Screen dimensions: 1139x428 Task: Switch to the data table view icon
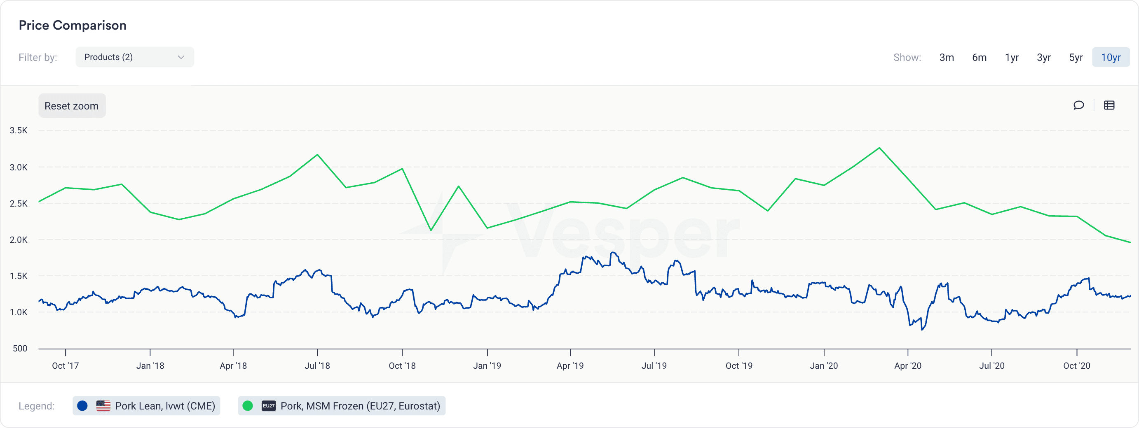pos(1109,105)
